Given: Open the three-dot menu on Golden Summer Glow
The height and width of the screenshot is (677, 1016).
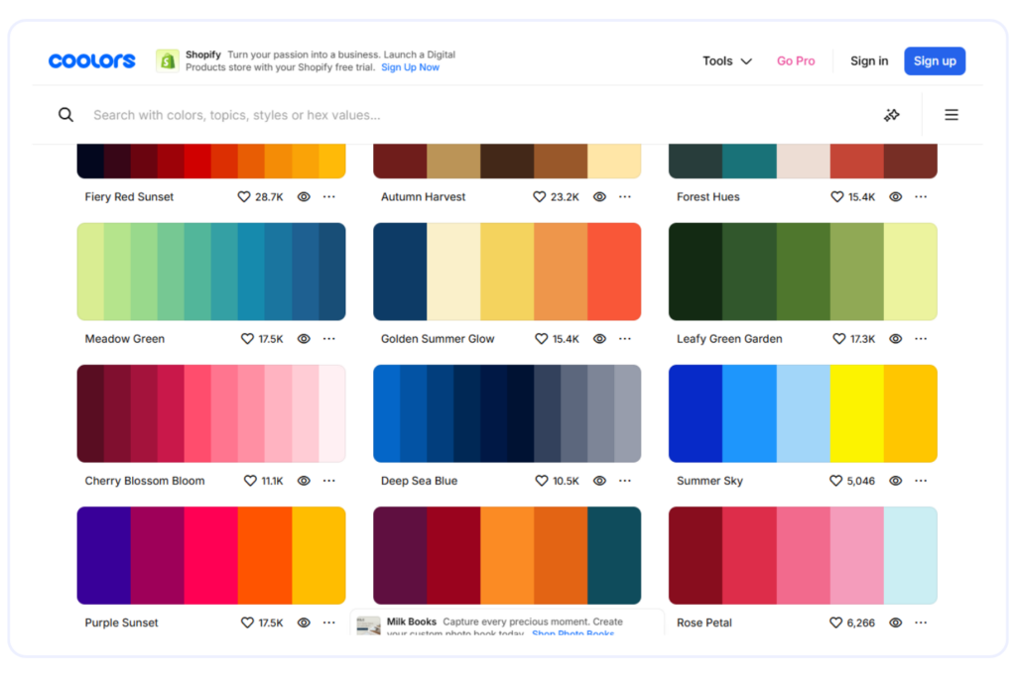Looking at the screenshot, I should point(624,338).
